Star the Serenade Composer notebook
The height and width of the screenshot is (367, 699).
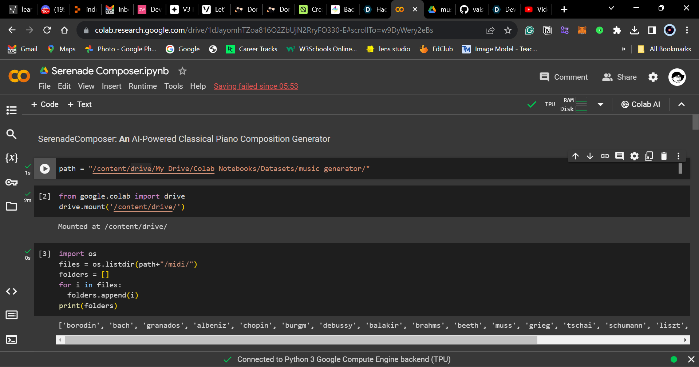click(182, 71)
